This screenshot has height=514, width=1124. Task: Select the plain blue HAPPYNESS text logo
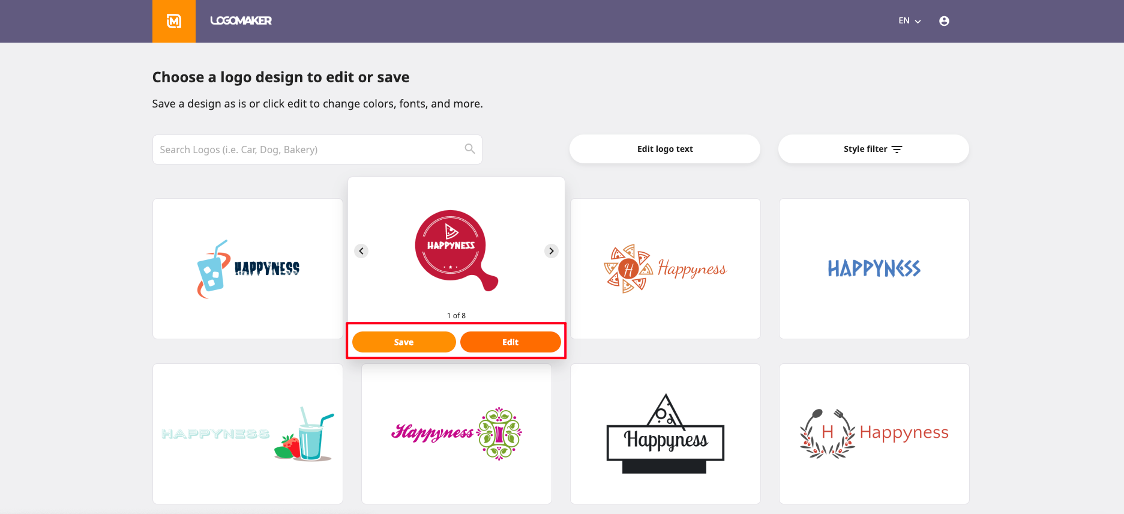874,268
